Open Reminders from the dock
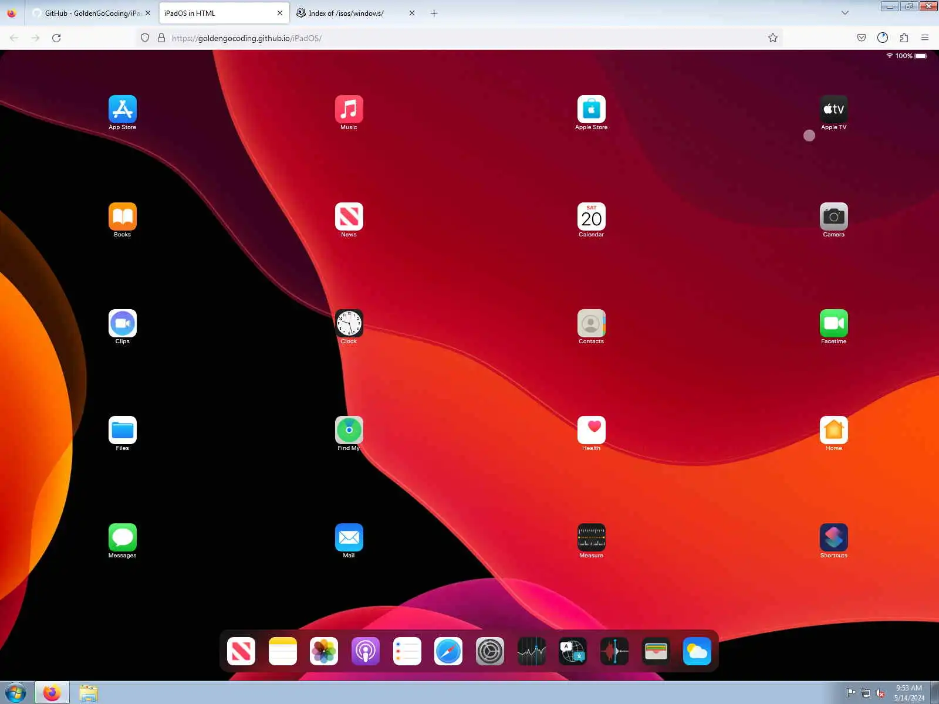This screenshot has height=704, width=939. 407,651
